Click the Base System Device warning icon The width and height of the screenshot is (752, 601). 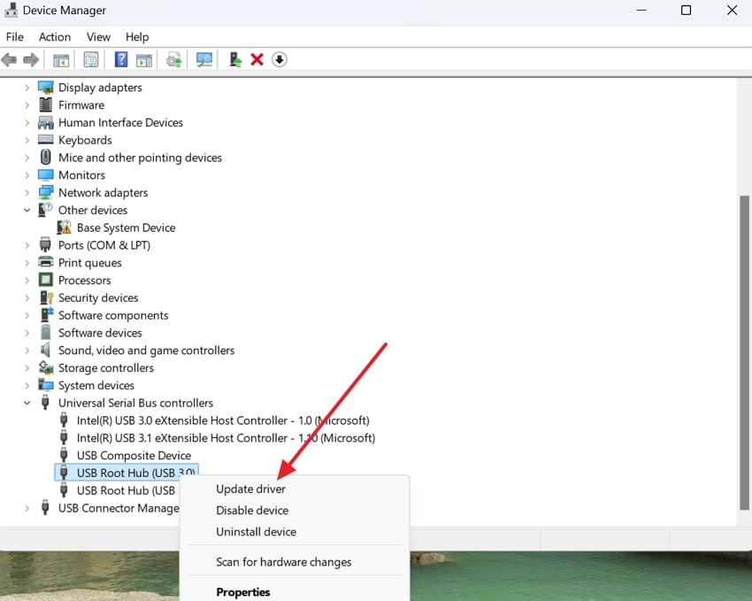click(x=64, y=227)
